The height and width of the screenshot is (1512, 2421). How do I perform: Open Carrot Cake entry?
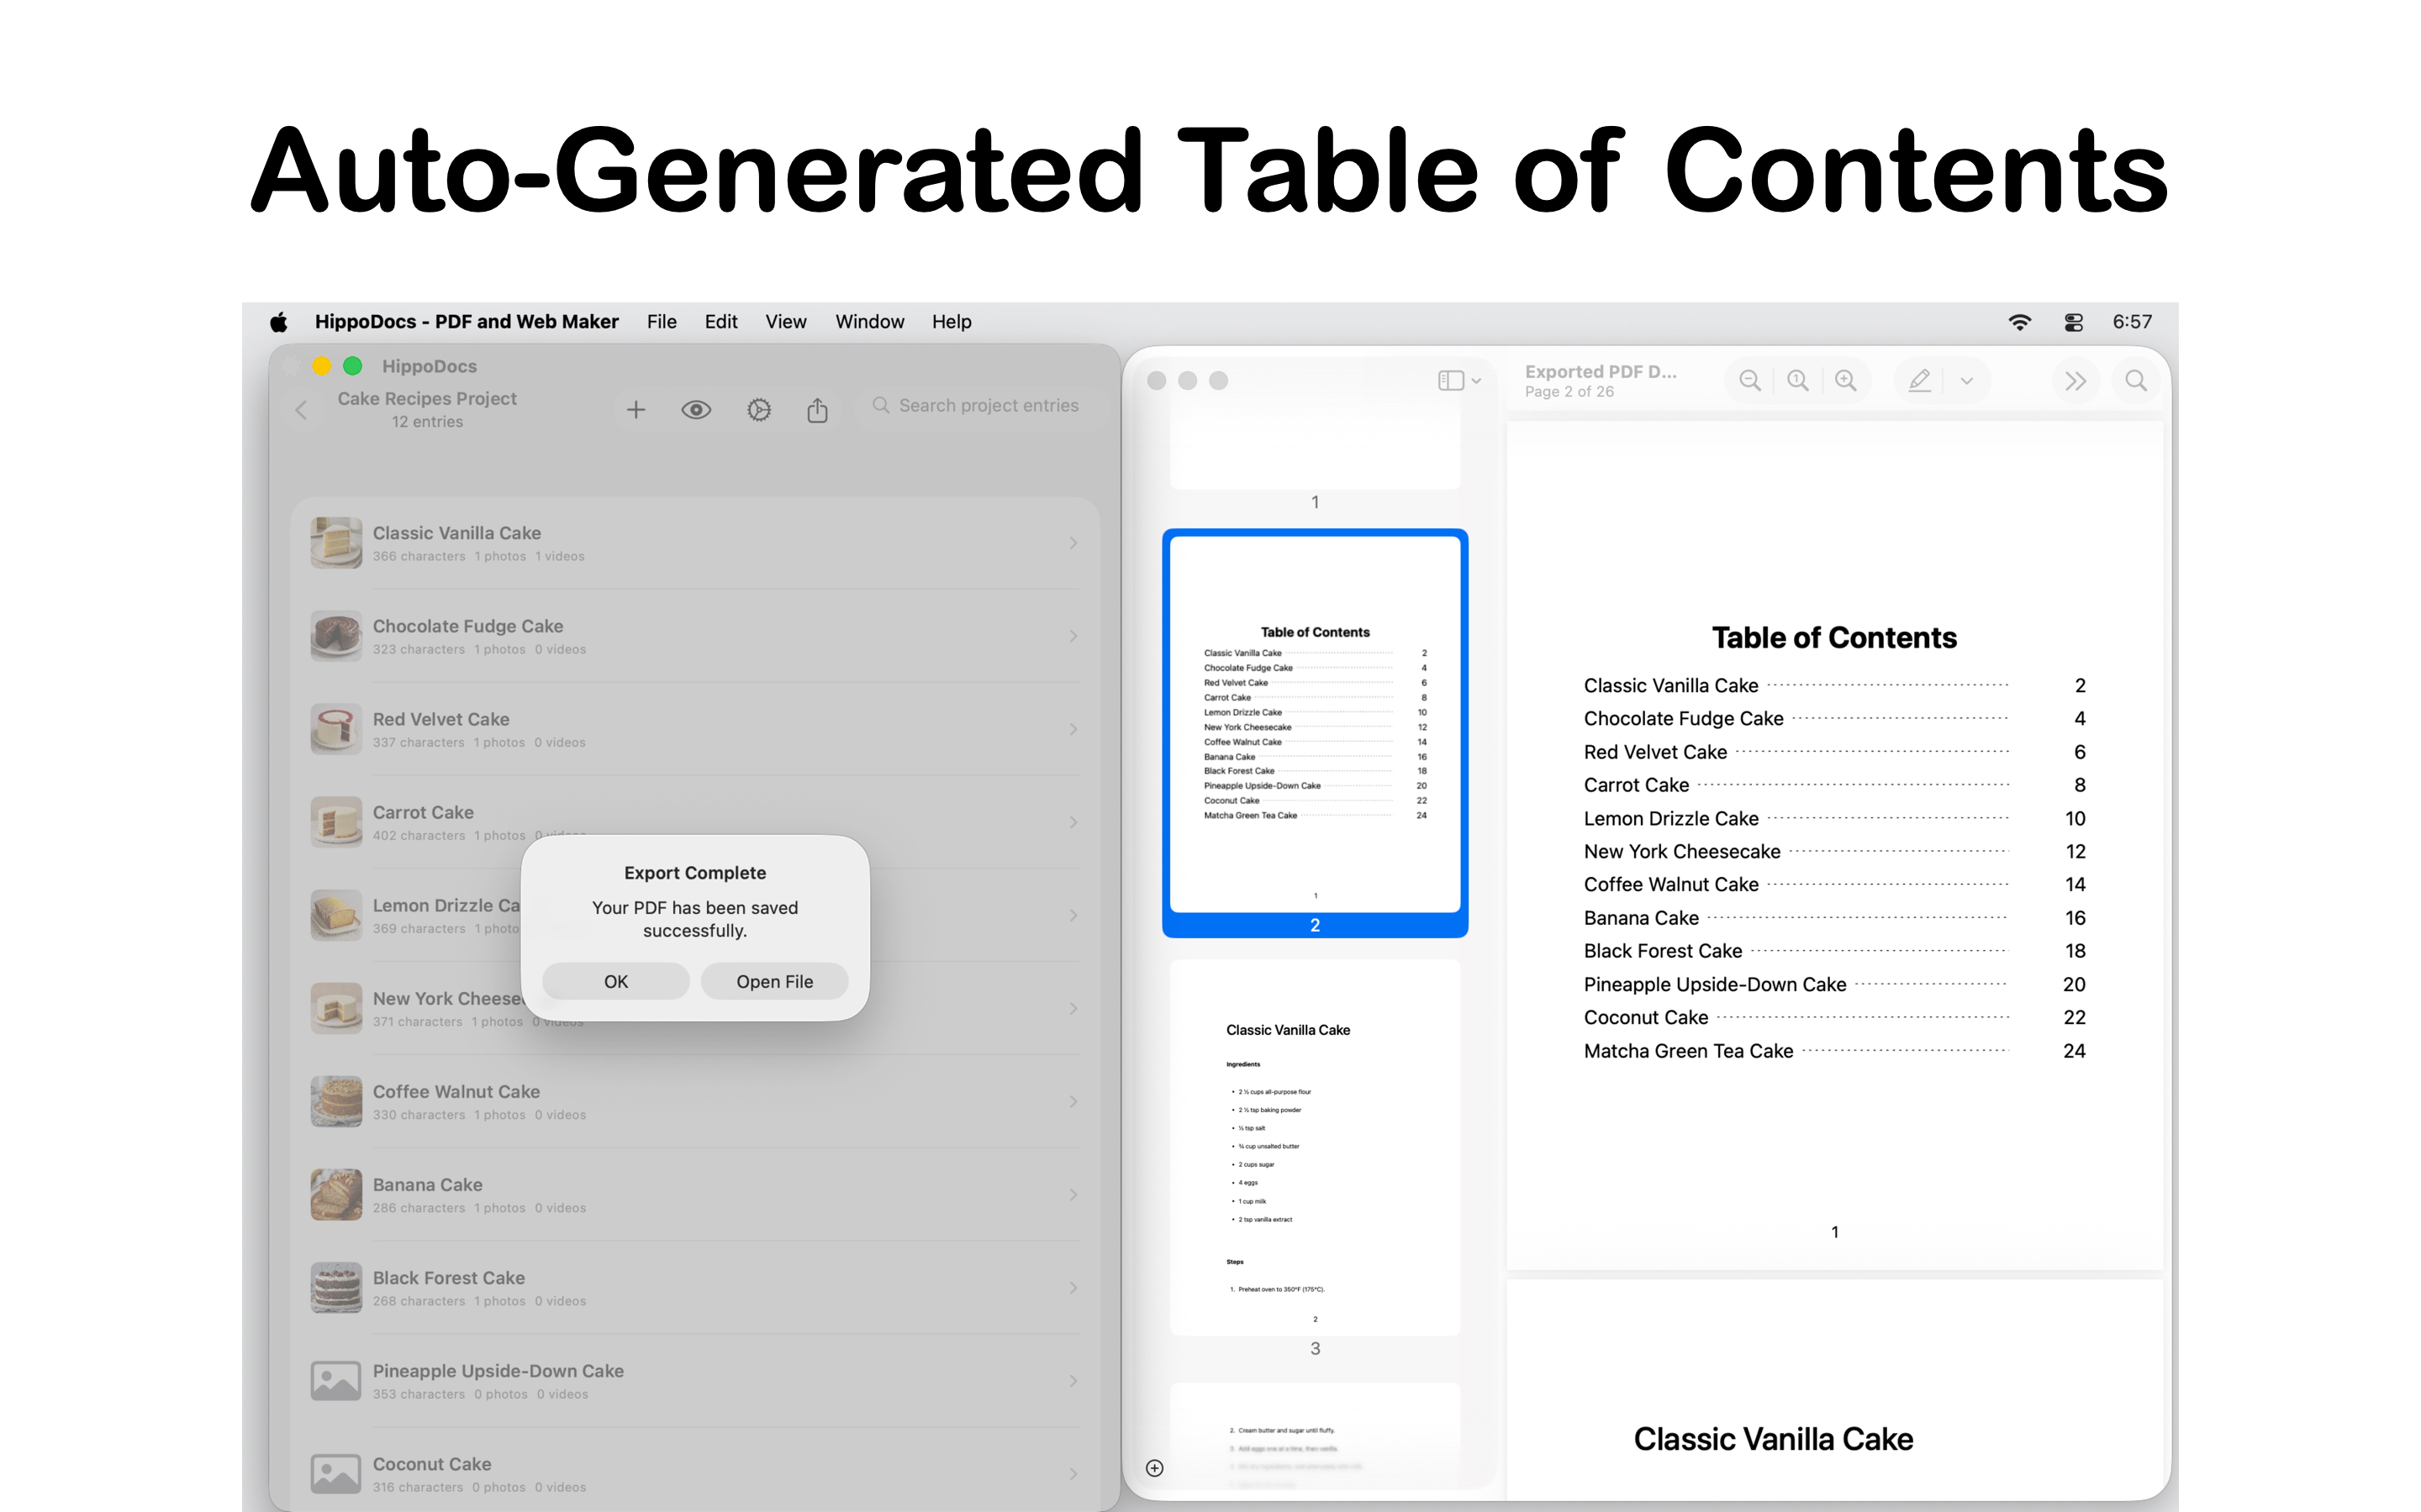point(694,822)
